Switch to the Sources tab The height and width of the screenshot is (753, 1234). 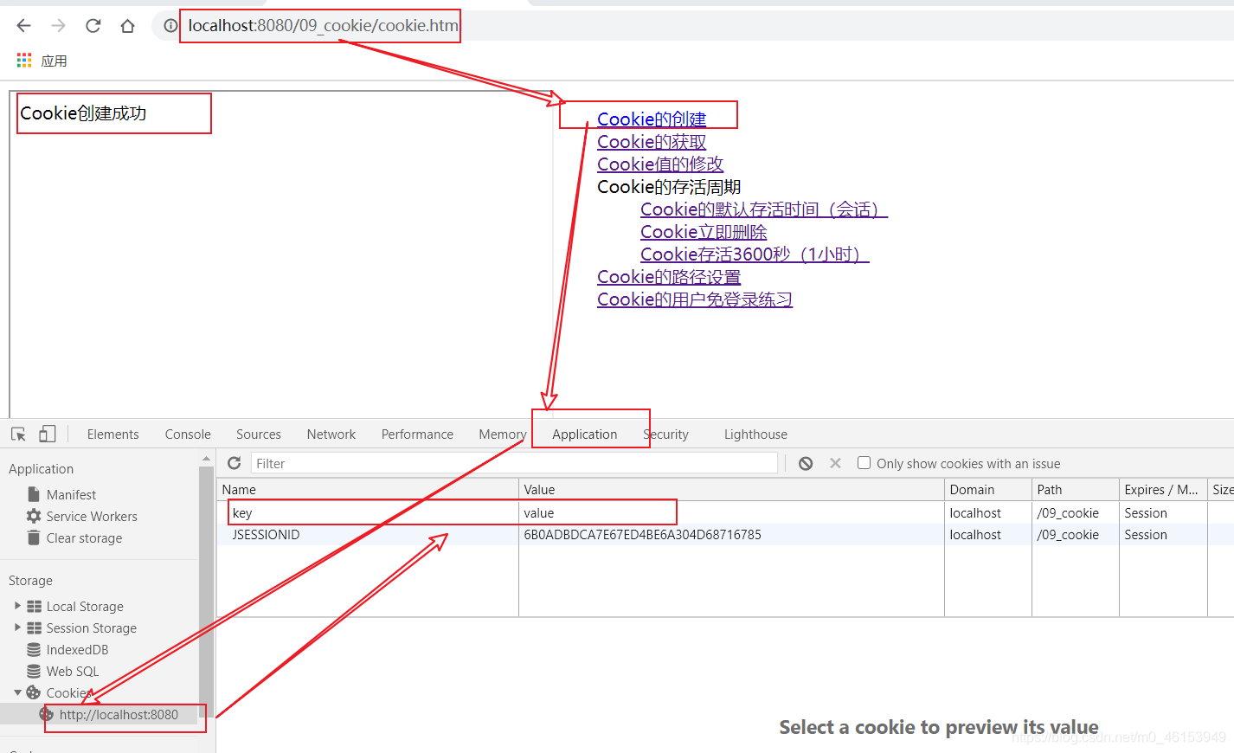(x=258, y=434)
